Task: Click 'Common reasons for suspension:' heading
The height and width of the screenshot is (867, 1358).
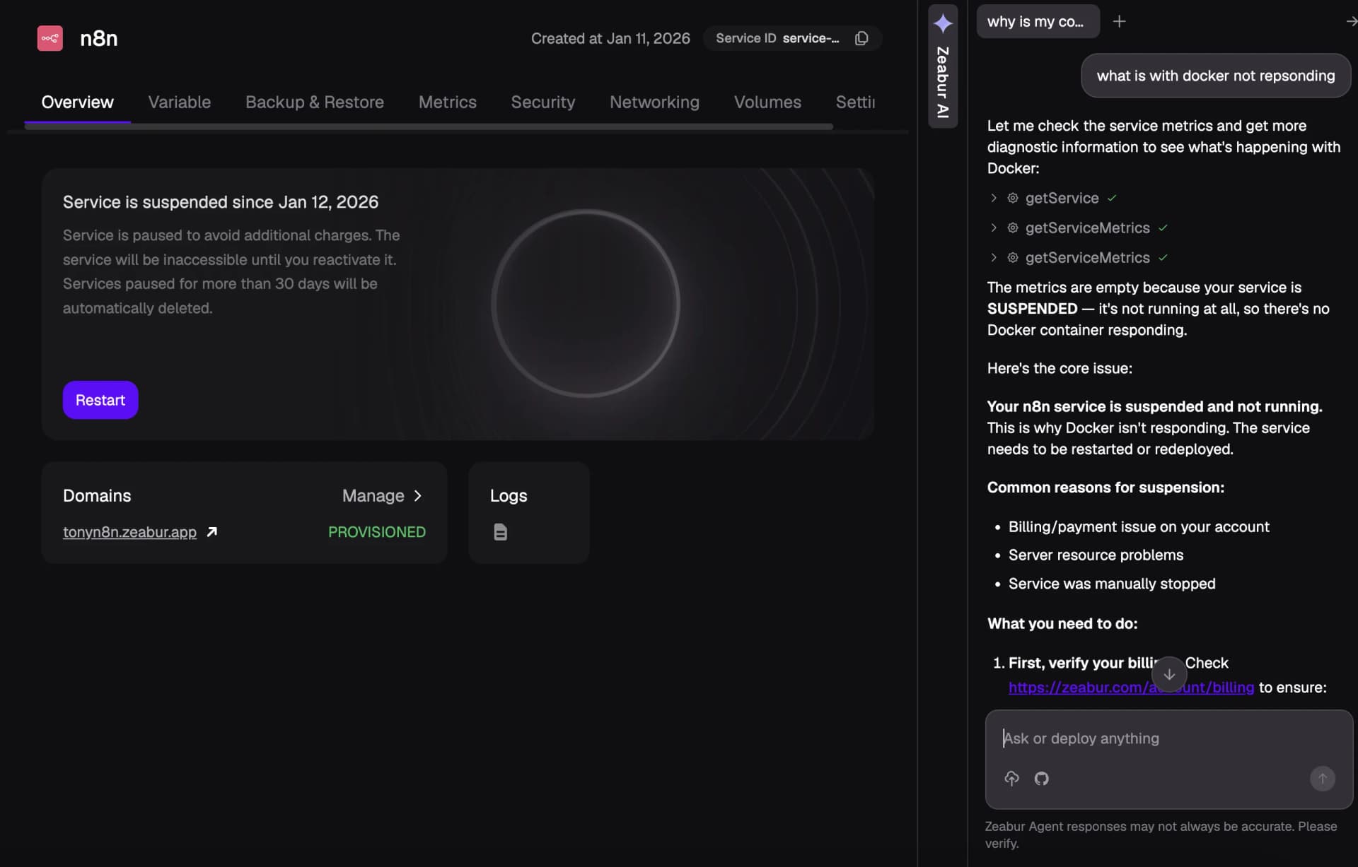Action: pyautogui.click(x=1105, y=488)
